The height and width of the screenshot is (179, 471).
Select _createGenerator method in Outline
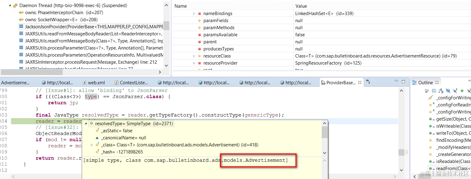tap(450, 154)
